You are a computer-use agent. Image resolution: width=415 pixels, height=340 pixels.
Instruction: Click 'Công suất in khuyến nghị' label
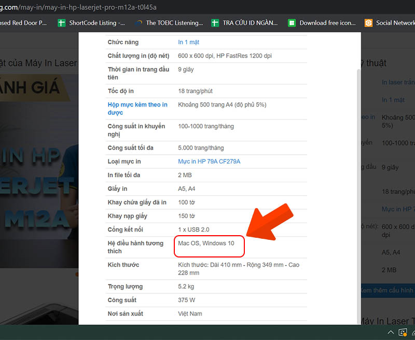(x=136, y=130)
